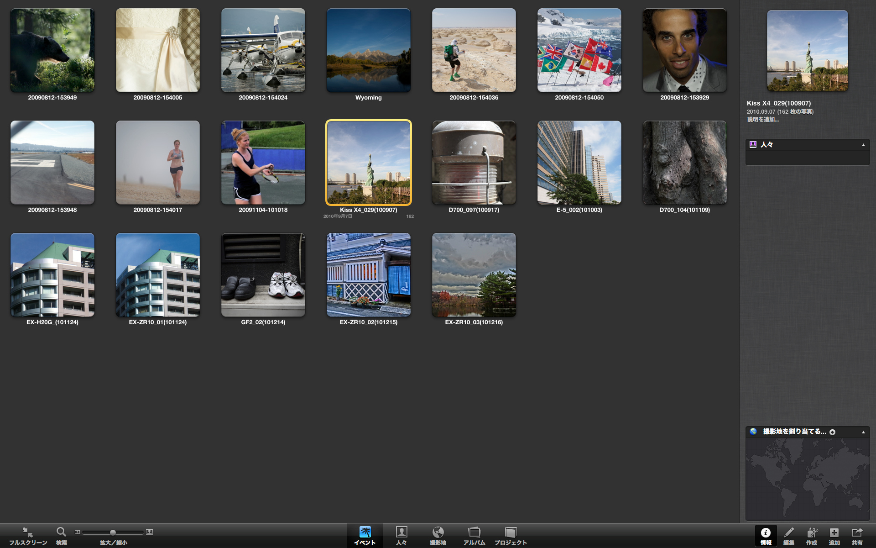876x548 pixels.
Task: Open the search (検索) magnifier icon
Action: [x=61, y=532]
